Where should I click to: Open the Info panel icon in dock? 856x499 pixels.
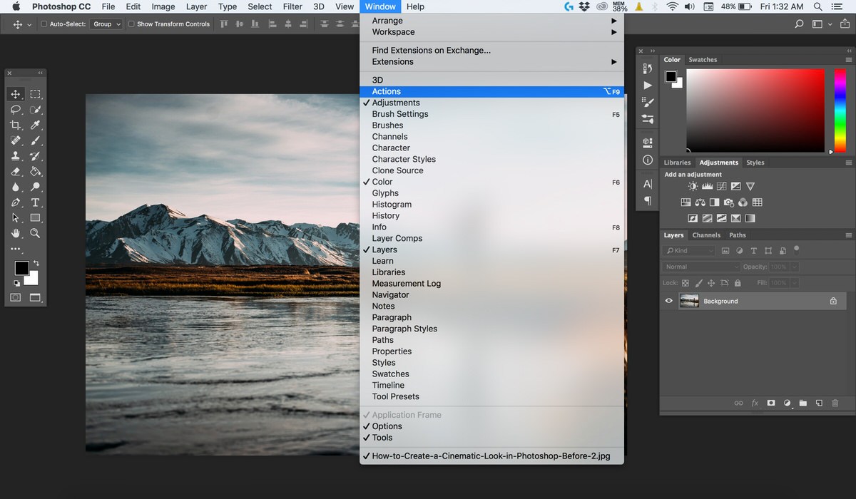click(x=648, y=160)
